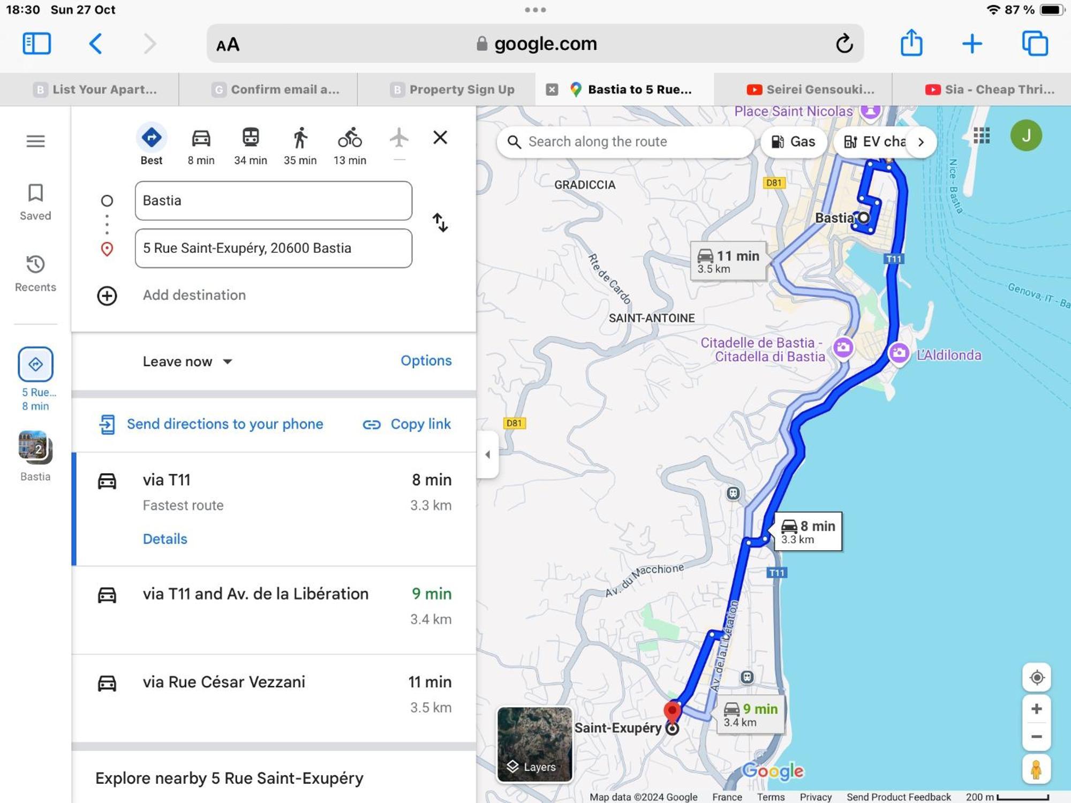The width and height of the screenshot is (1071, 803).
Task: Click the 9 min route label on map
Action: pos(750,715)
